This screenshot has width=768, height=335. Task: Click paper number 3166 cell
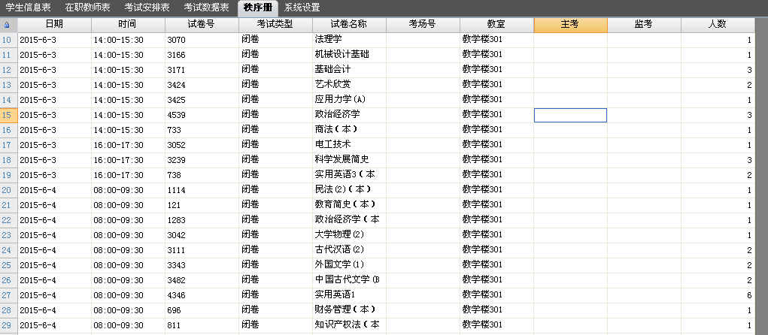pos(202,56)
